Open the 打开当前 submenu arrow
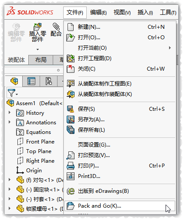The image size is (183, 219). click(x=170, y=48)
